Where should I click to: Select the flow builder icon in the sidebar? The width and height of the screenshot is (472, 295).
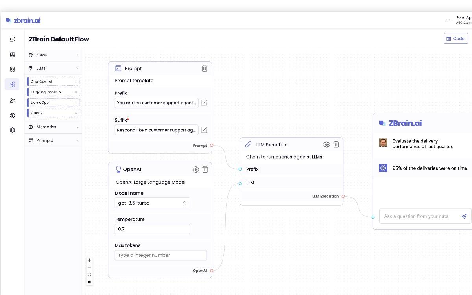[x=12, y=84]
